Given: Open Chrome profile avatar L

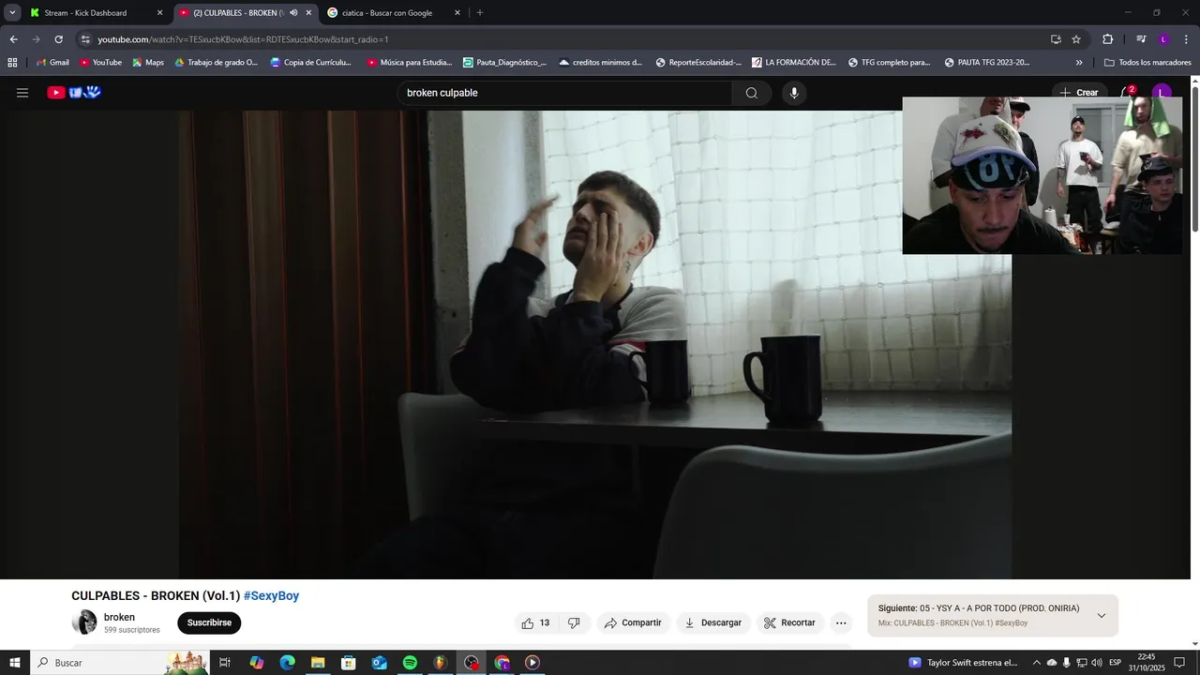Looking at the screenshot, I should tap(1163, 39).
